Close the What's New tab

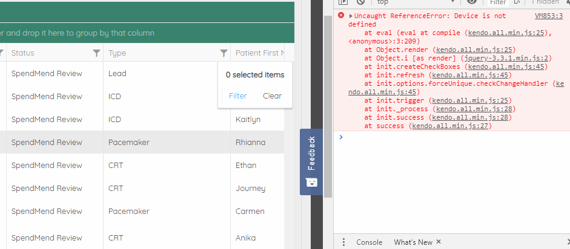pyautogui.click(x=439, y=242)
